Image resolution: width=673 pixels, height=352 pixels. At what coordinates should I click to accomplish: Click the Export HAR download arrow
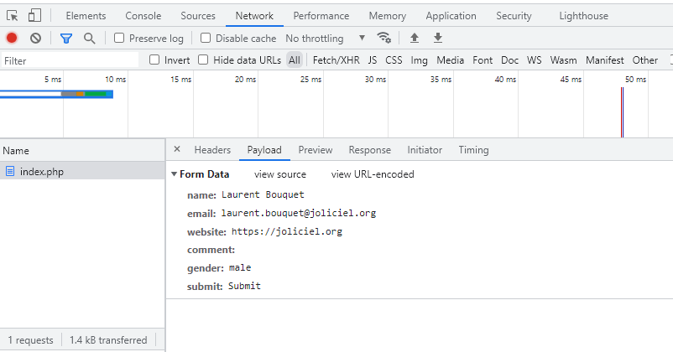point(437,38)
